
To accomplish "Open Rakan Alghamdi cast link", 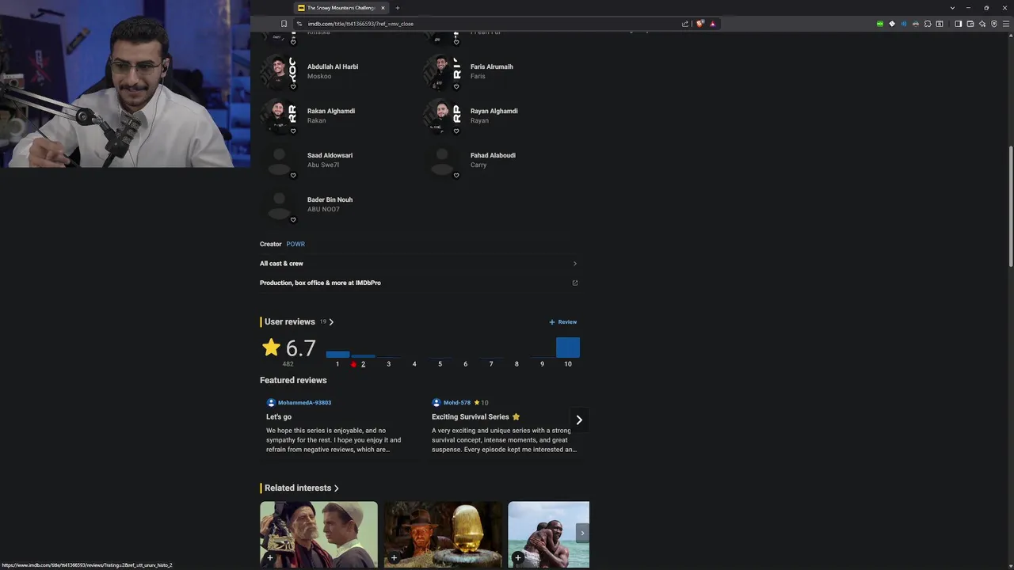I will click(x=331, y=111).
